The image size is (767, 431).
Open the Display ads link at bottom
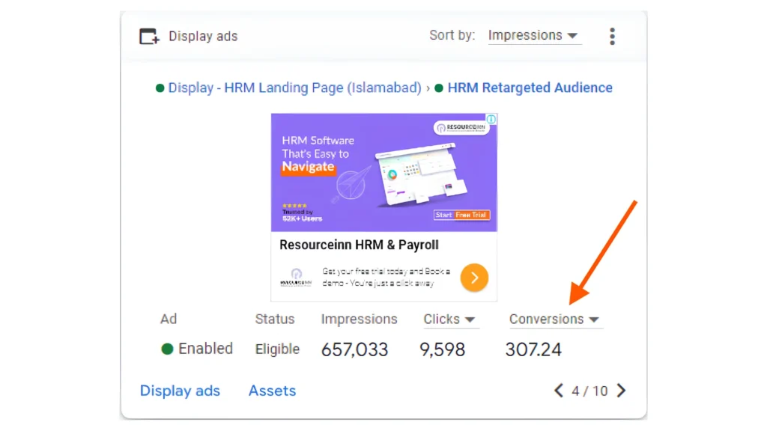click(180, 391)
